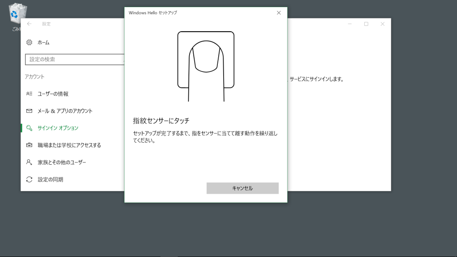Click the person icon for family users
457x257 pixels.
click(x=29, y=162)
